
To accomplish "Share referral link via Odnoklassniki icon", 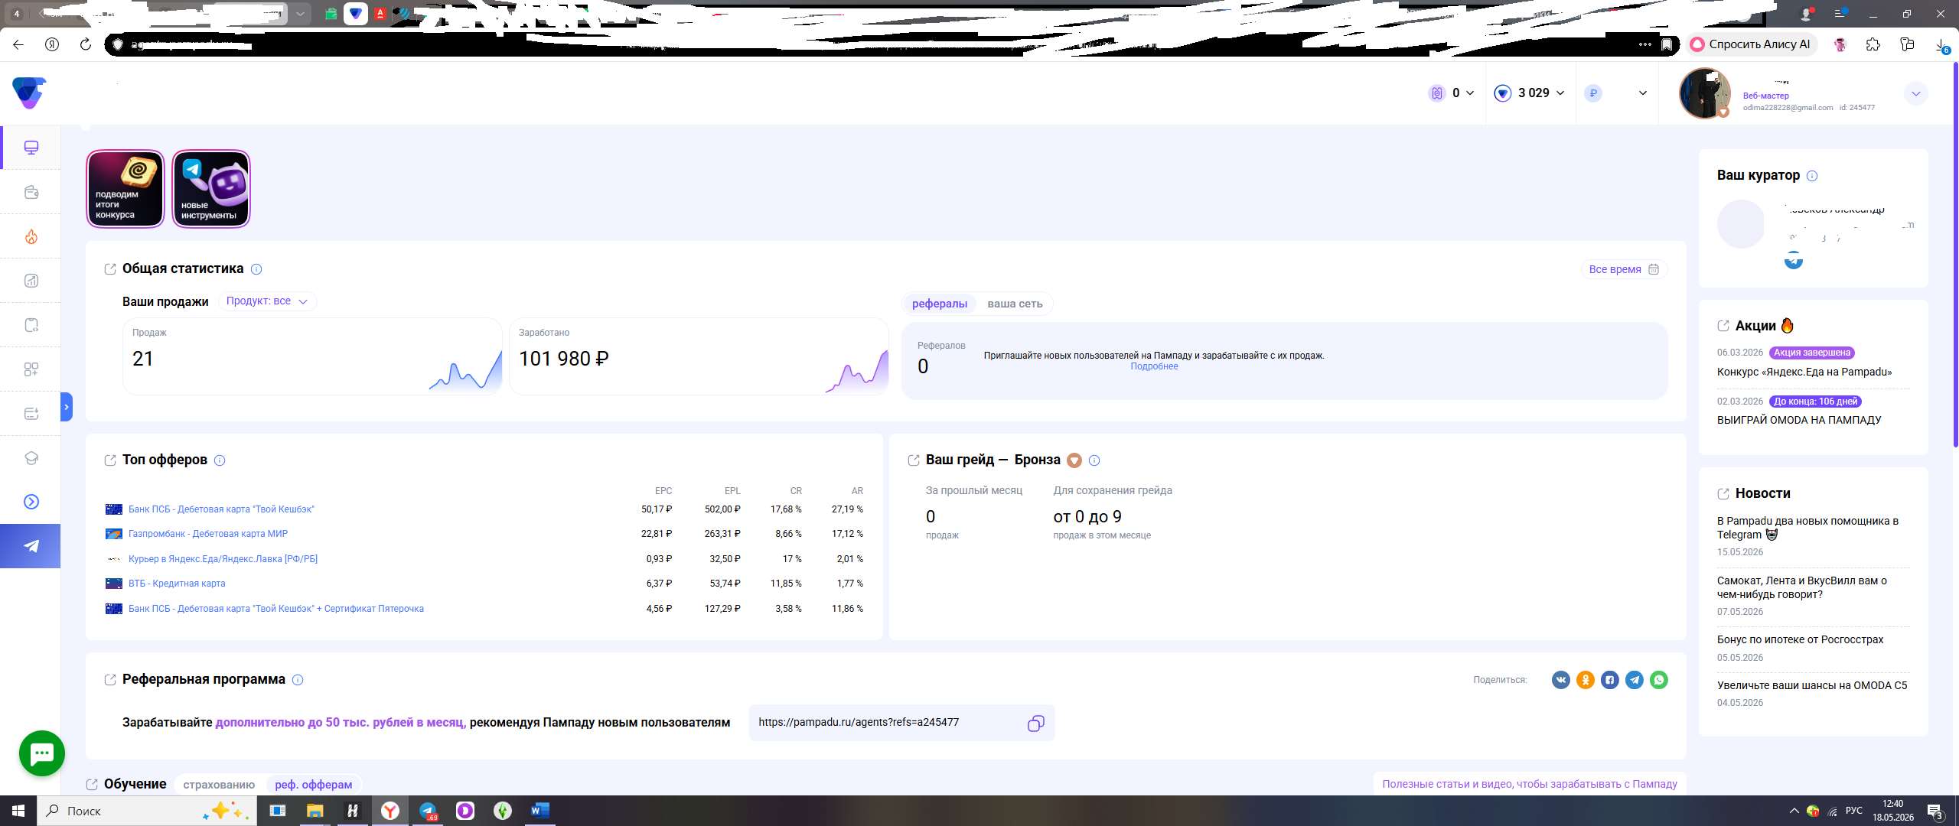I will pos(1586,680).
